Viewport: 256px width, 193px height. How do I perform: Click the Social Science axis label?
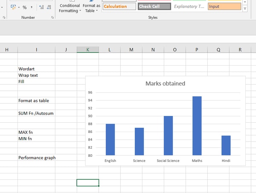point(168,161)
